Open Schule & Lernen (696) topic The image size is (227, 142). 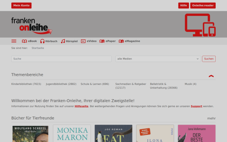point(95,84)
